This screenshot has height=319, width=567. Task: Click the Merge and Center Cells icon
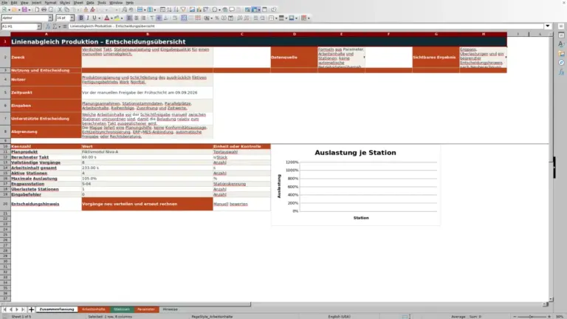[184, 18]
